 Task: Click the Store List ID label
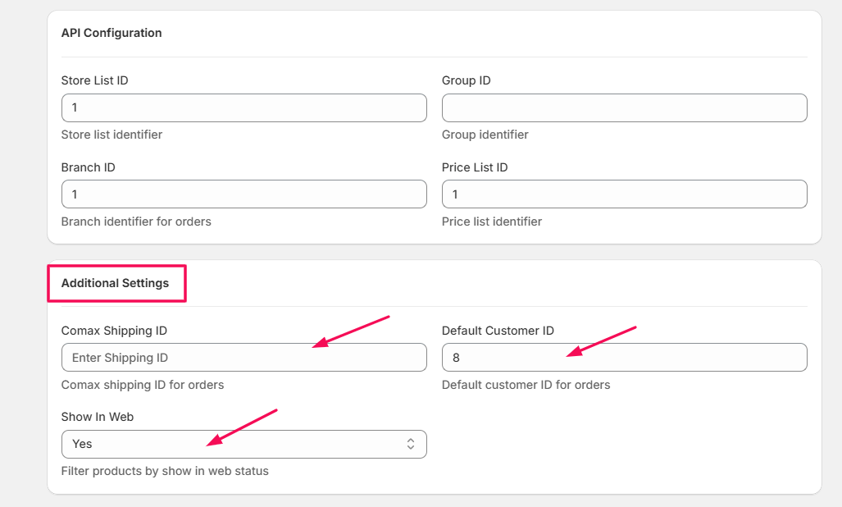click(x=94, y=80)
